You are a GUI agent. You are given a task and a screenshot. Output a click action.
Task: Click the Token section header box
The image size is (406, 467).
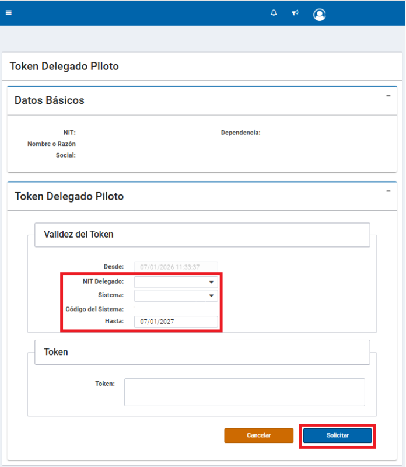(x=202, y=352)
